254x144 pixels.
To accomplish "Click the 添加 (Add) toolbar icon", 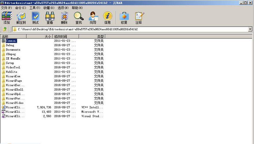I will [7, 18].
